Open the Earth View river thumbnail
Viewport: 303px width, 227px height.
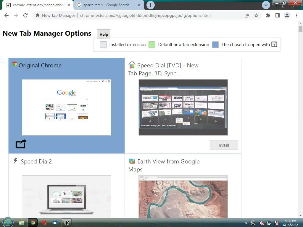[183, 197]
